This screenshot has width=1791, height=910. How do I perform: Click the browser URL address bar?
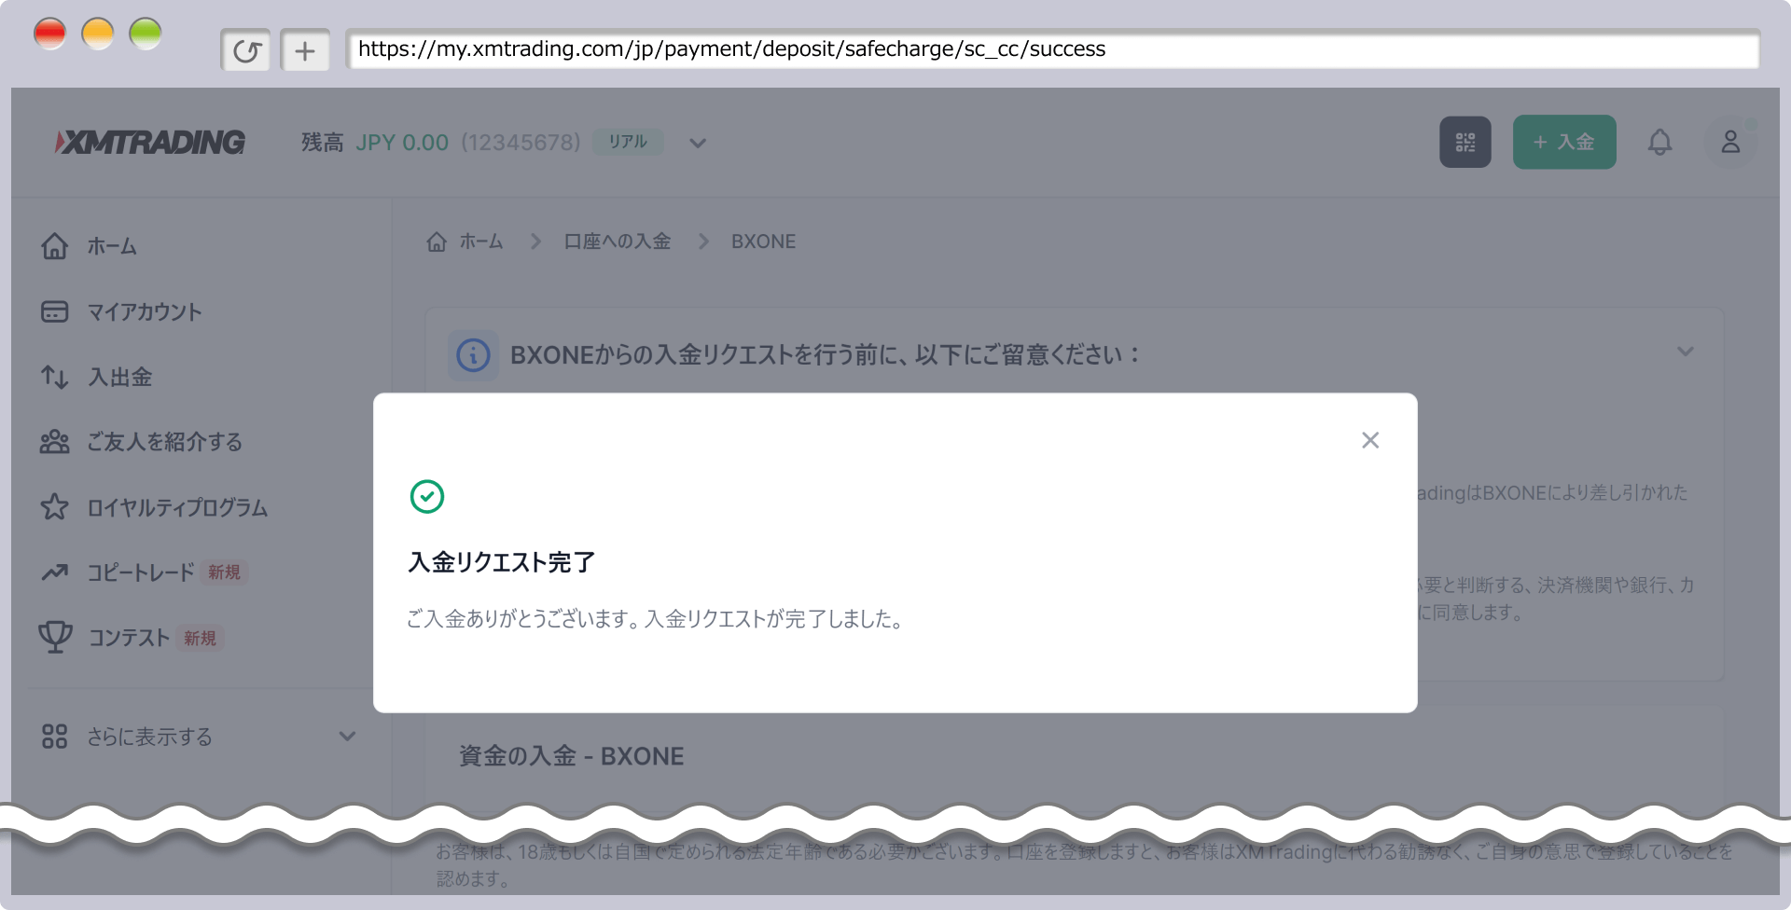point(1050,49)
